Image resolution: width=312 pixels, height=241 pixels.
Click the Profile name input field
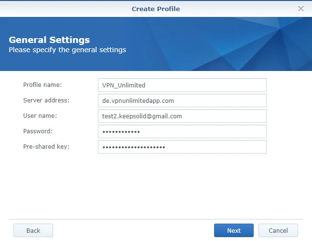182,85
